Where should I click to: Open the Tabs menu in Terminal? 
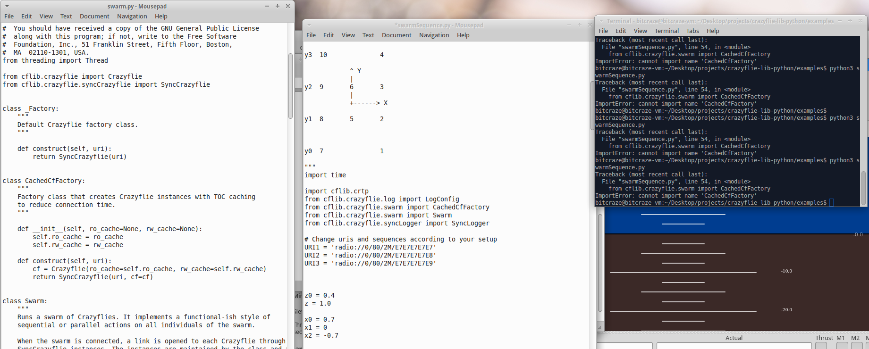692,31
